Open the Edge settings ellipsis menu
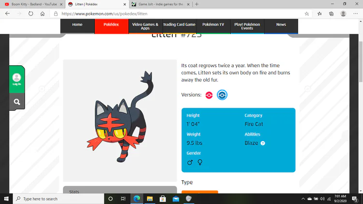This screenshot has height=204, width=363. pos(356,14)
